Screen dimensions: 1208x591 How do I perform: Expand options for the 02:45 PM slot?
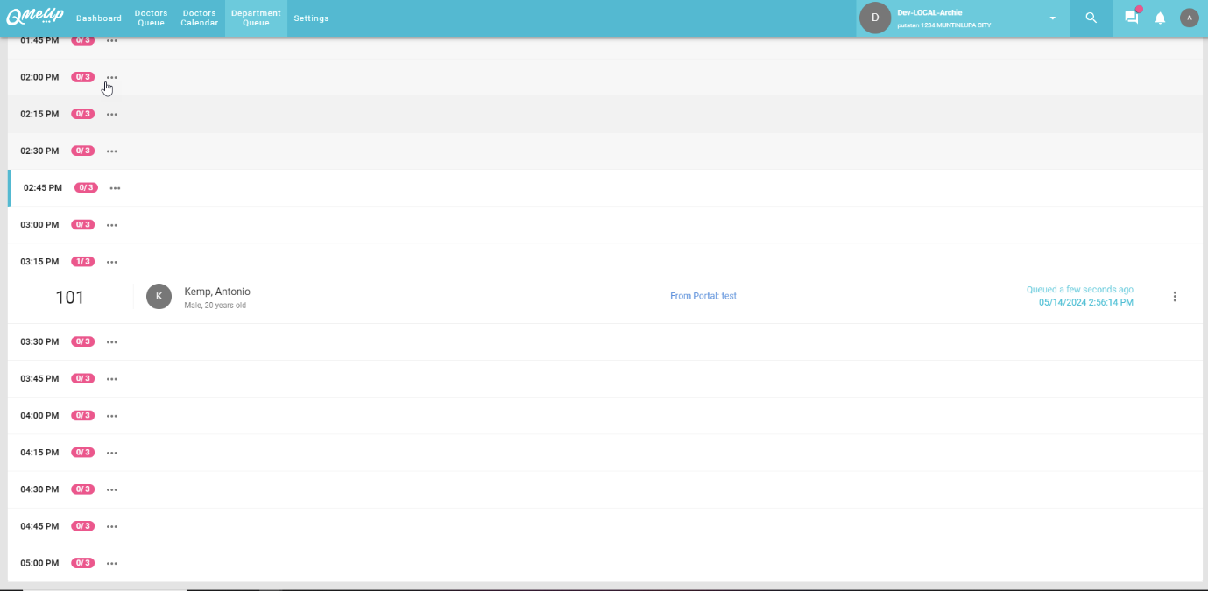(115, 188)
